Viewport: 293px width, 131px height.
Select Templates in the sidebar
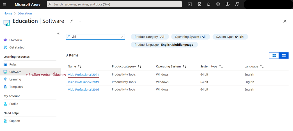(x=16, y=87)
